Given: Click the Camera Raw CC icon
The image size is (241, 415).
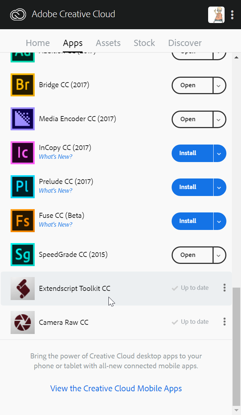Looking at the screenshot, I should [23, 322].
